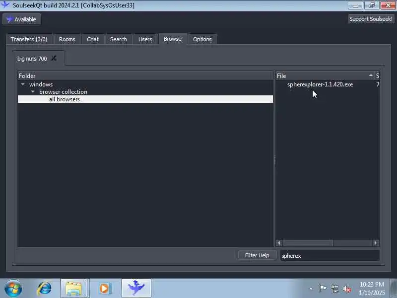Click the network tray icon
The height and width of the screenshot is (298, 397).
coord(334,289)
